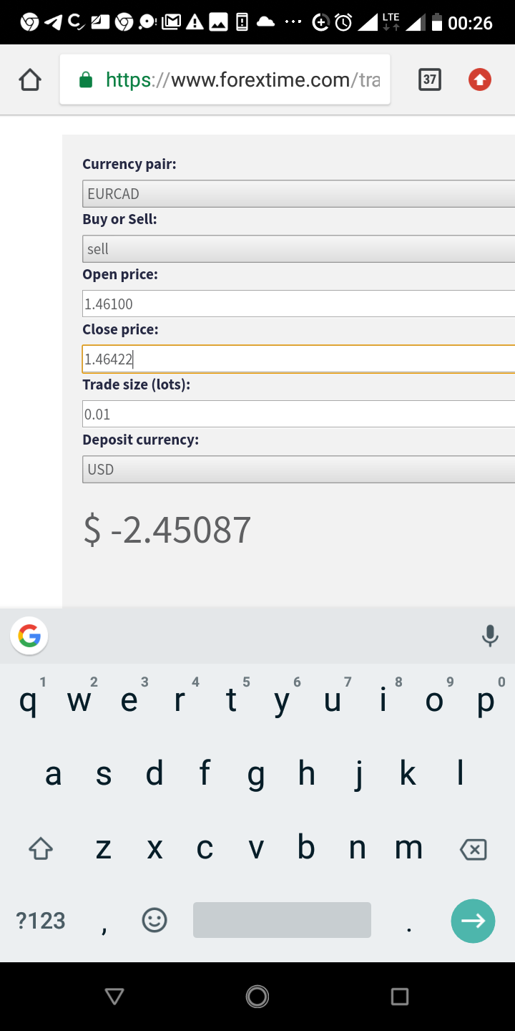Activate the keyboard microphone voice input
The width and height of the screenshot is (515, 1031).
pyautogui.click(x=490, y=636)
